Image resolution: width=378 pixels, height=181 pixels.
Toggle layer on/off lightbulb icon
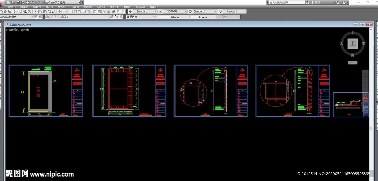tap(51, 17)
